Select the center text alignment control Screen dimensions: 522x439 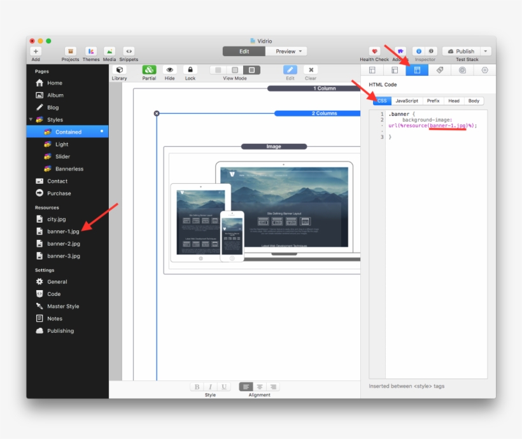[x=259, y=386]
